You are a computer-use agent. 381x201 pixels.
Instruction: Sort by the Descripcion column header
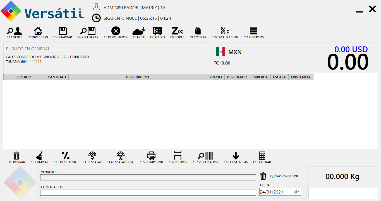pos(137,77)
